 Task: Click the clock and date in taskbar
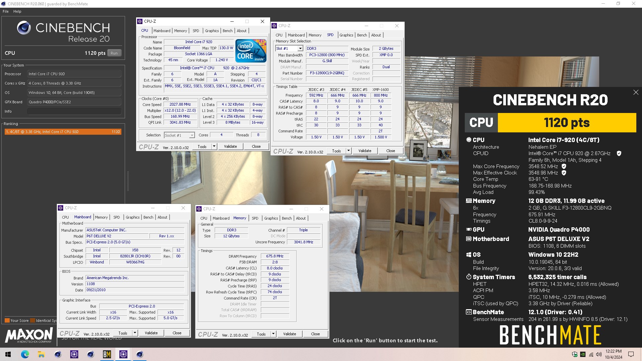(x=614, y=354)
